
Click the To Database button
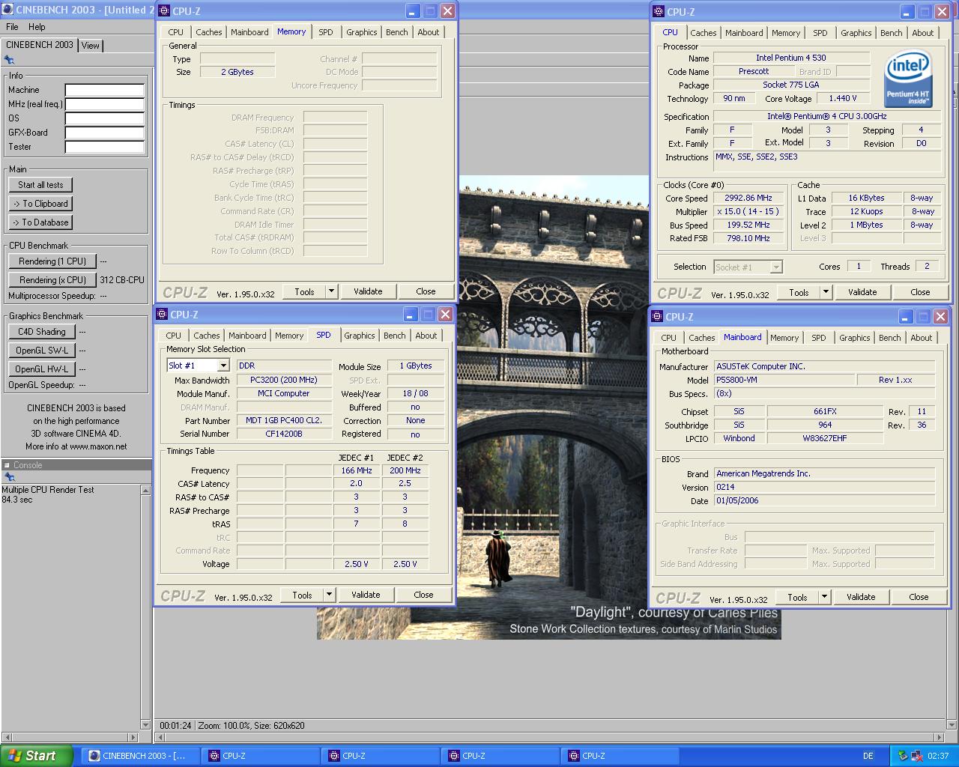41,222
